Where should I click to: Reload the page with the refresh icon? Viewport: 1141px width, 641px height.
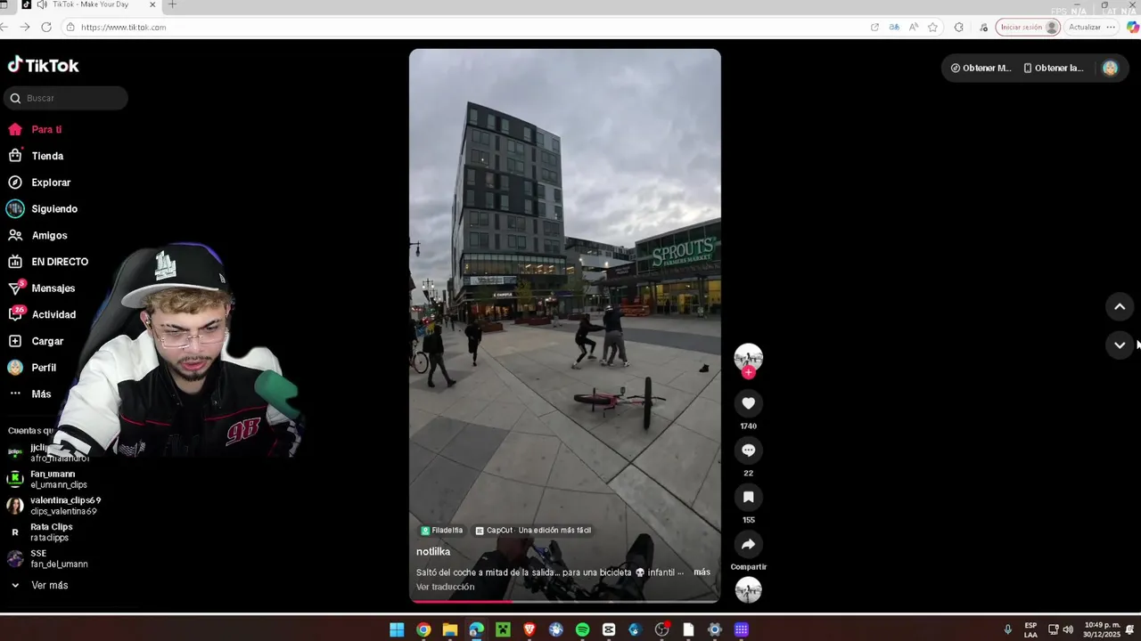pyautogui.click(x=46, y=28)
